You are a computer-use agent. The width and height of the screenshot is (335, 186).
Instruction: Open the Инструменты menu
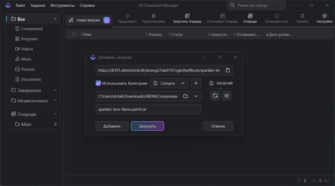(x=62, y=5)
